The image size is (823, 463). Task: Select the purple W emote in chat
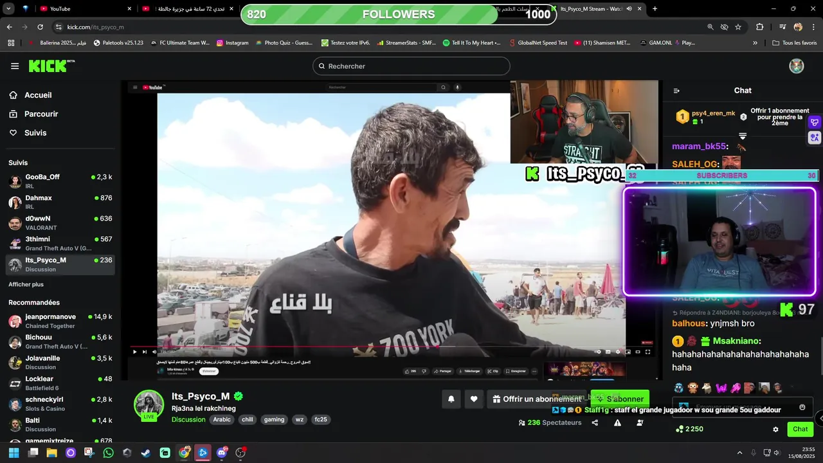click(x=721, y=388)
